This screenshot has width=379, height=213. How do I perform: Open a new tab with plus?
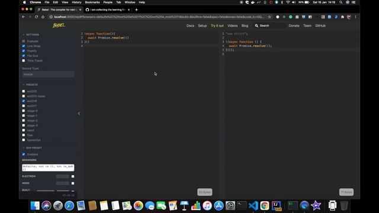tap(136, 9)
